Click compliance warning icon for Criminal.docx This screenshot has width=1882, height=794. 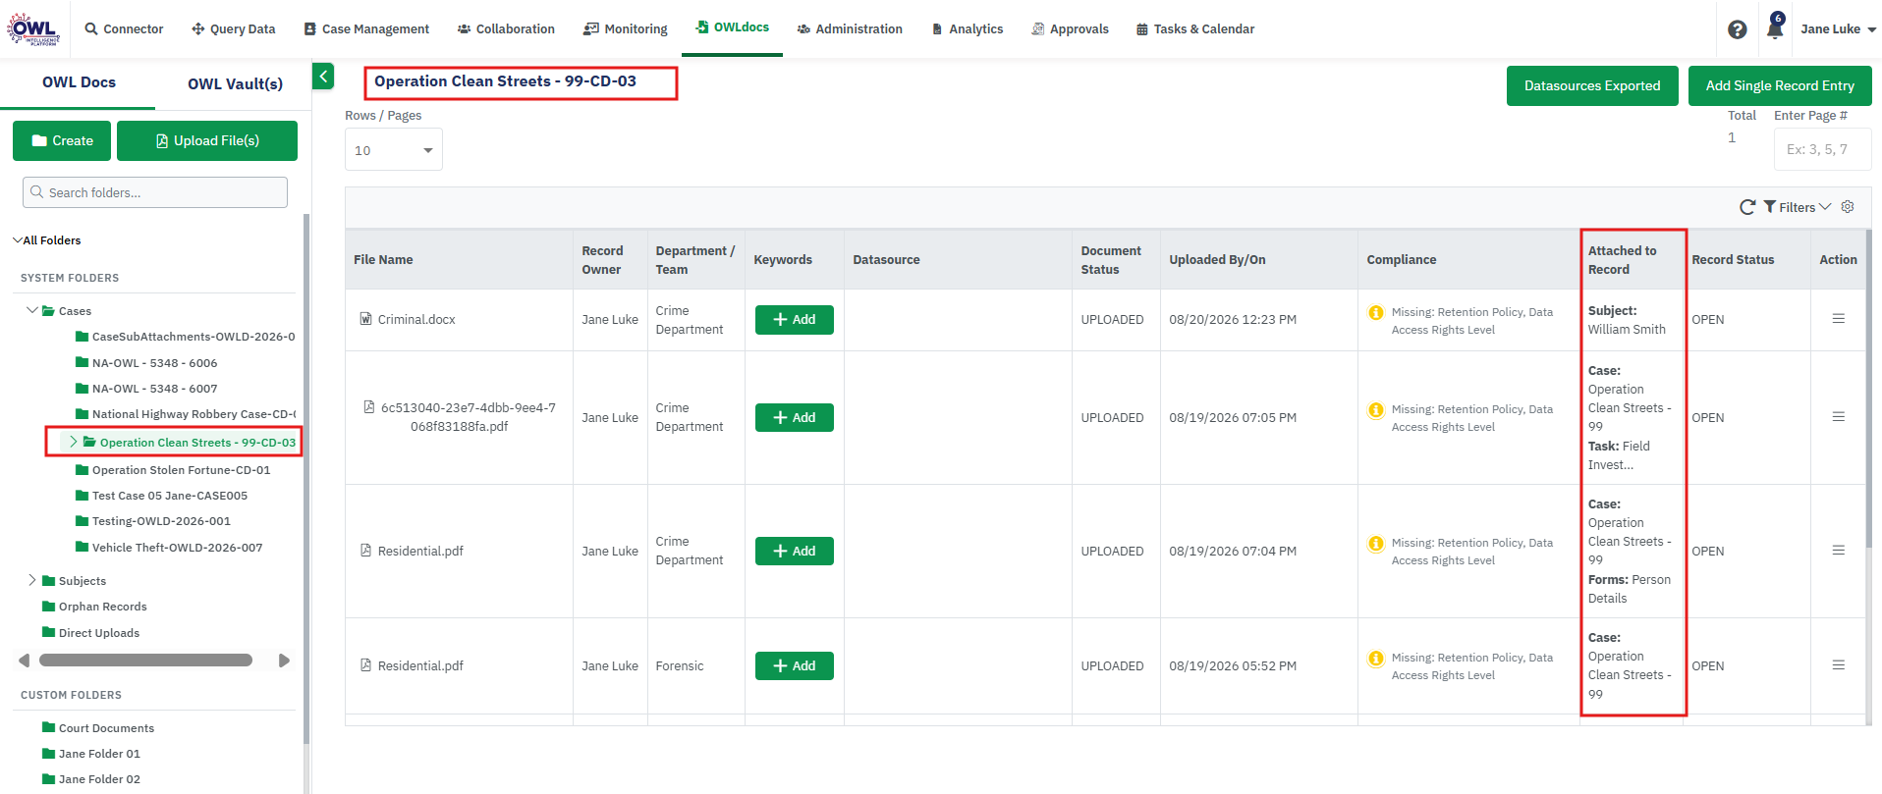pyautogui.click(x=1376, y=313)
